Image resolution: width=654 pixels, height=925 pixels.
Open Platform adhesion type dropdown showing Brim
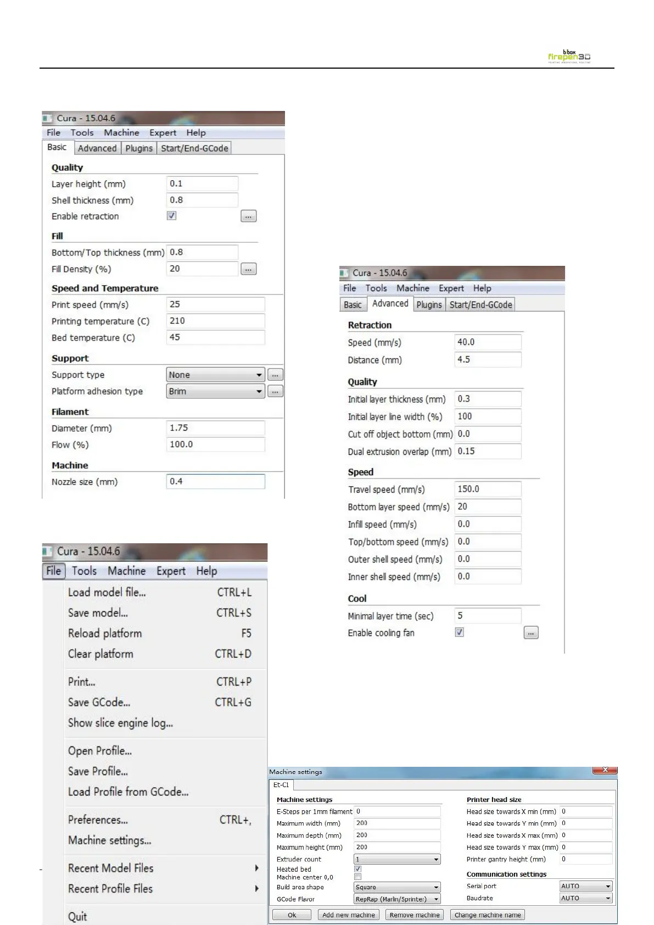(x=216, y=391)
